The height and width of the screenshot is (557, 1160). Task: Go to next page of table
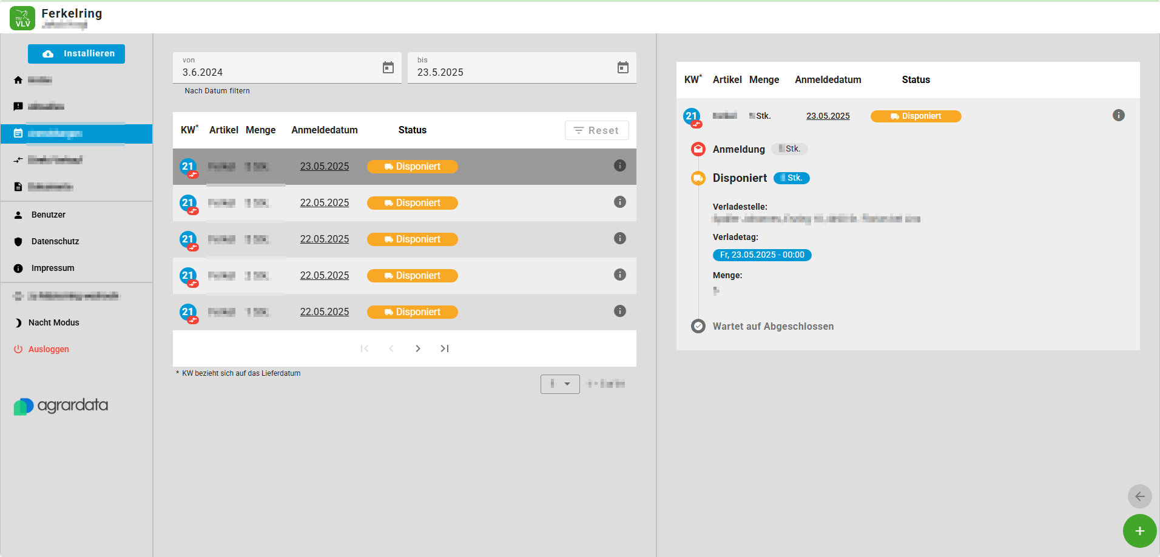click(x=418, y=349)
